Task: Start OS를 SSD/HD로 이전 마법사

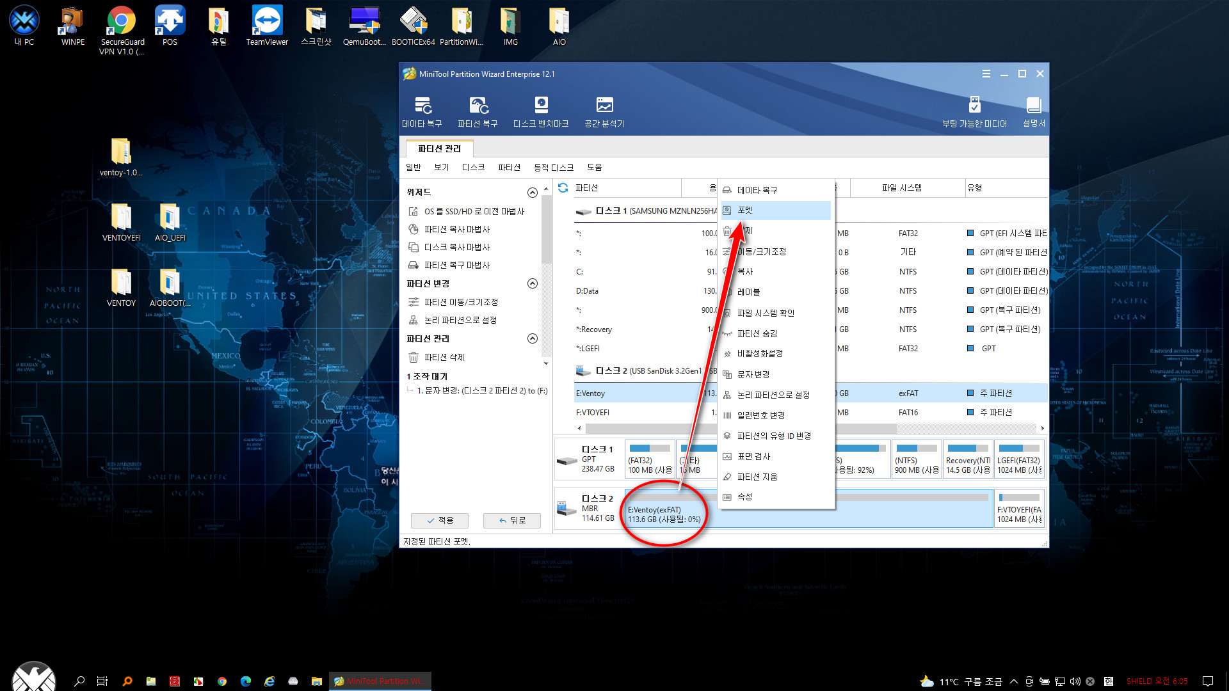Action: tap(467, 211)
